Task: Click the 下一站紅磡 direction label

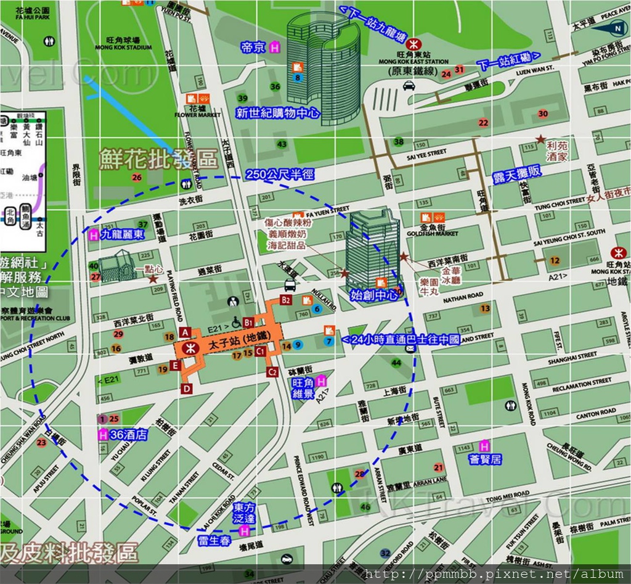Action: [508, 61]
